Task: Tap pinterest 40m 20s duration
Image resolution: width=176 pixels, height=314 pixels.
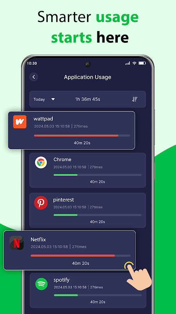Action: click(x=97, y=222)
